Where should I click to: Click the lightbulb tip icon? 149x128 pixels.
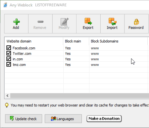pos(7,105)
